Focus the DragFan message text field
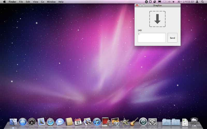The image size is (207, 129). point(151,38)
